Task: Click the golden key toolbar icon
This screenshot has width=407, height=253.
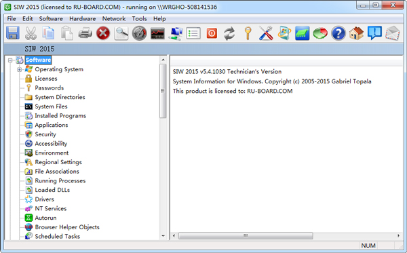Action: 248,33
